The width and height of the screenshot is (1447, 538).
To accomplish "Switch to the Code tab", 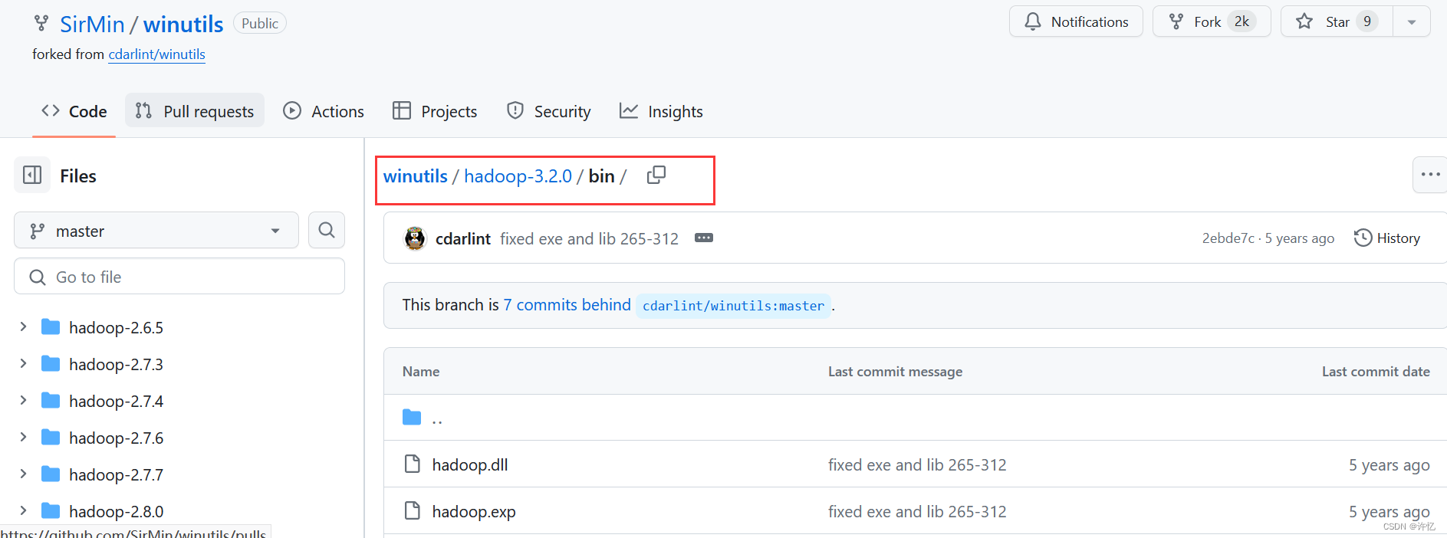I will (74, 111).
